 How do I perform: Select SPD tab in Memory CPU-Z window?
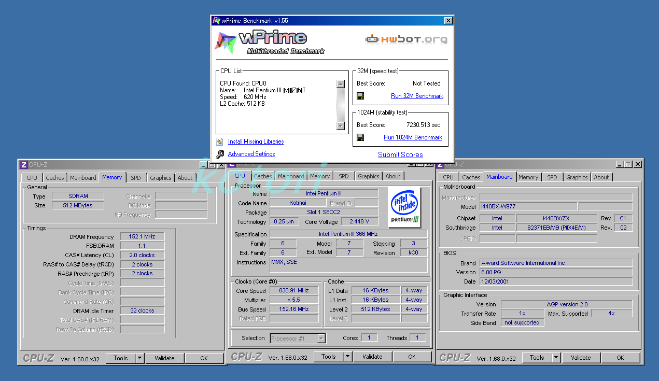(135, 178)
